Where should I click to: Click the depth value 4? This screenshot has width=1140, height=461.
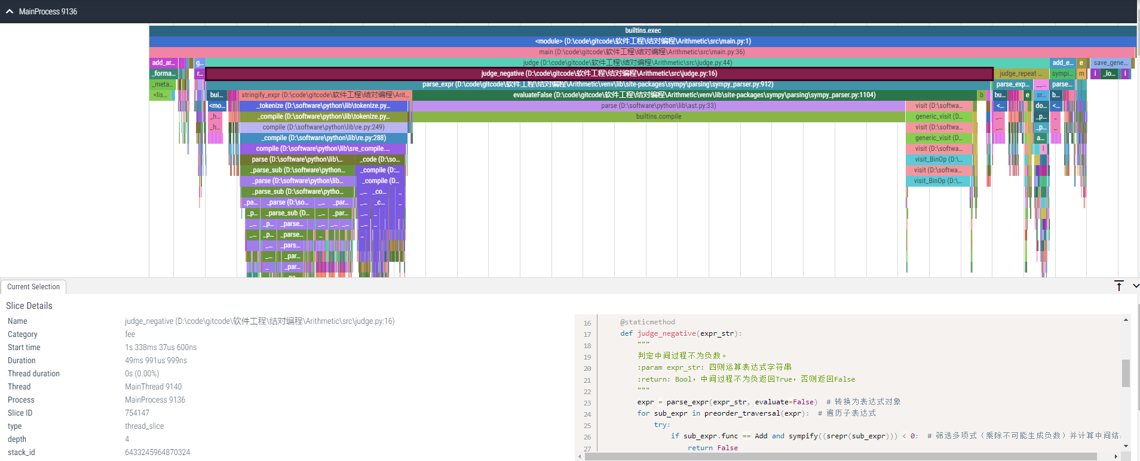click(127, 439)
